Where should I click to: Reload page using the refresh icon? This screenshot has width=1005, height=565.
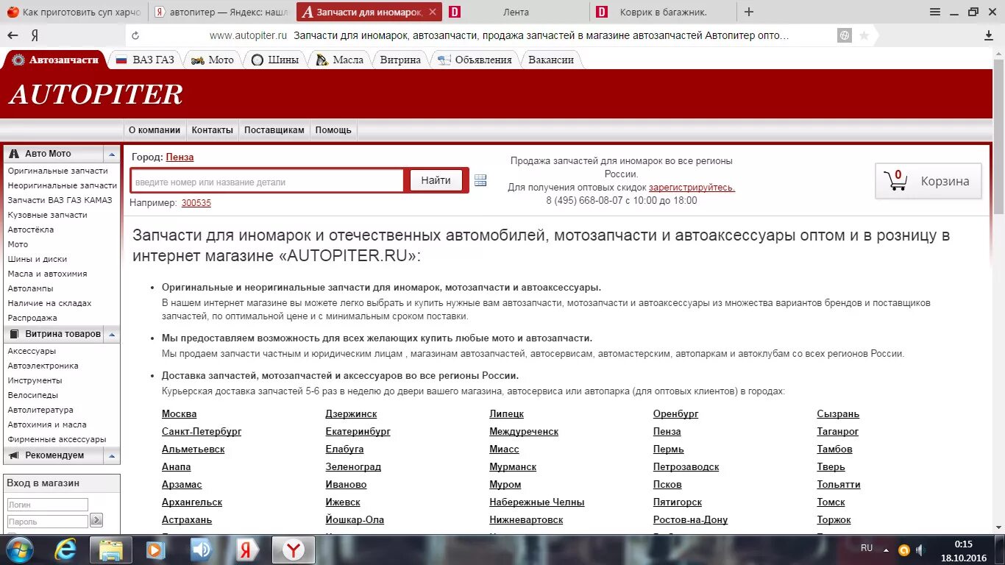(134, 35)
